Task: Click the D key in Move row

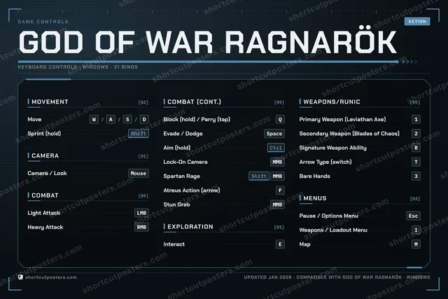Action: [144, 120]
